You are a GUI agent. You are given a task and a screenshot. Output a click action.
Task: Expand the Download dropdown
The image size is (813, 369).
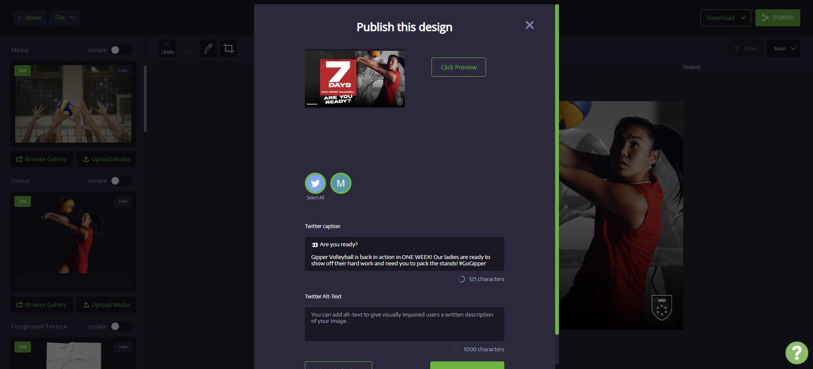[725, 18]
